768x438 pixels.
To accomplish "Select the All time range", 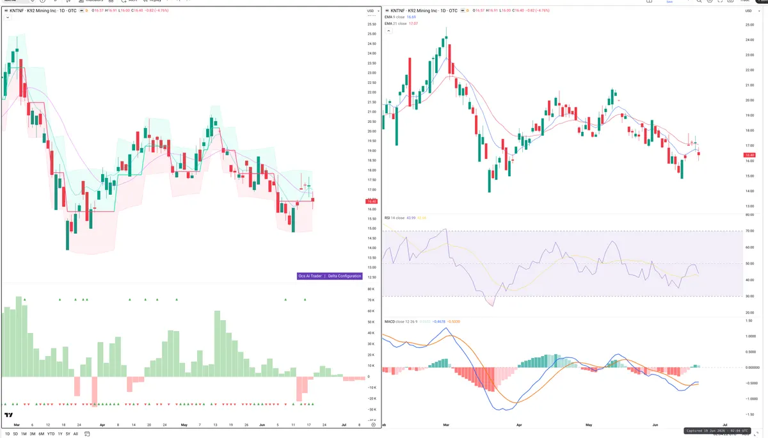I will click(76, 434).
